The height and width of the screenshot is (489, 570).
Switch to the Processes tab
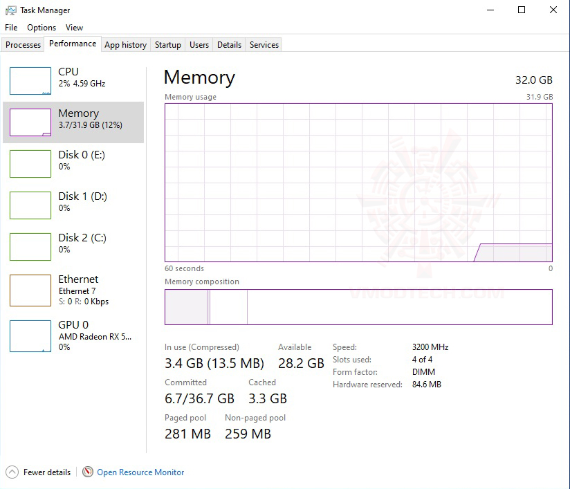coord(24,45)
